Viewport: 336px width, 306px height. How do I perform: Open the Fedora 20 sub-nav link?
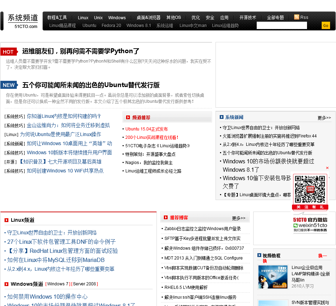coord(111,26)
